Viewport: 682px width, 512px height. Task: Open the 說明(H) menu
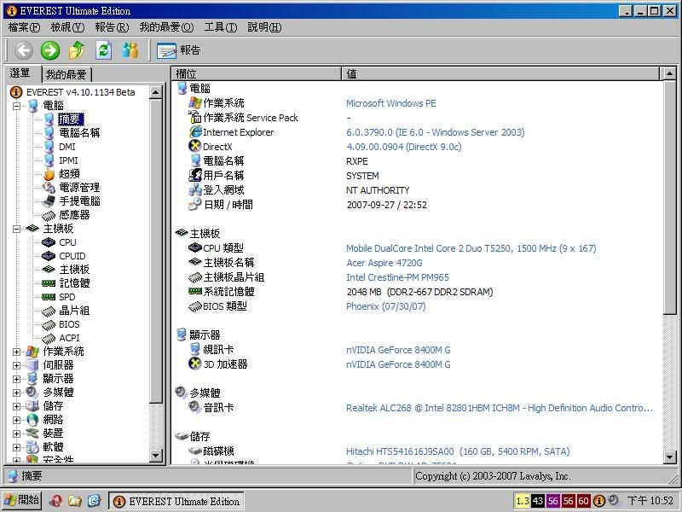click(264, 27)
